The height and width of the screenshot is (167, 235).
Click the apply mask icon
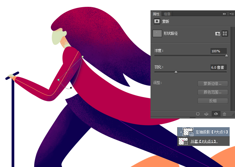206,114
